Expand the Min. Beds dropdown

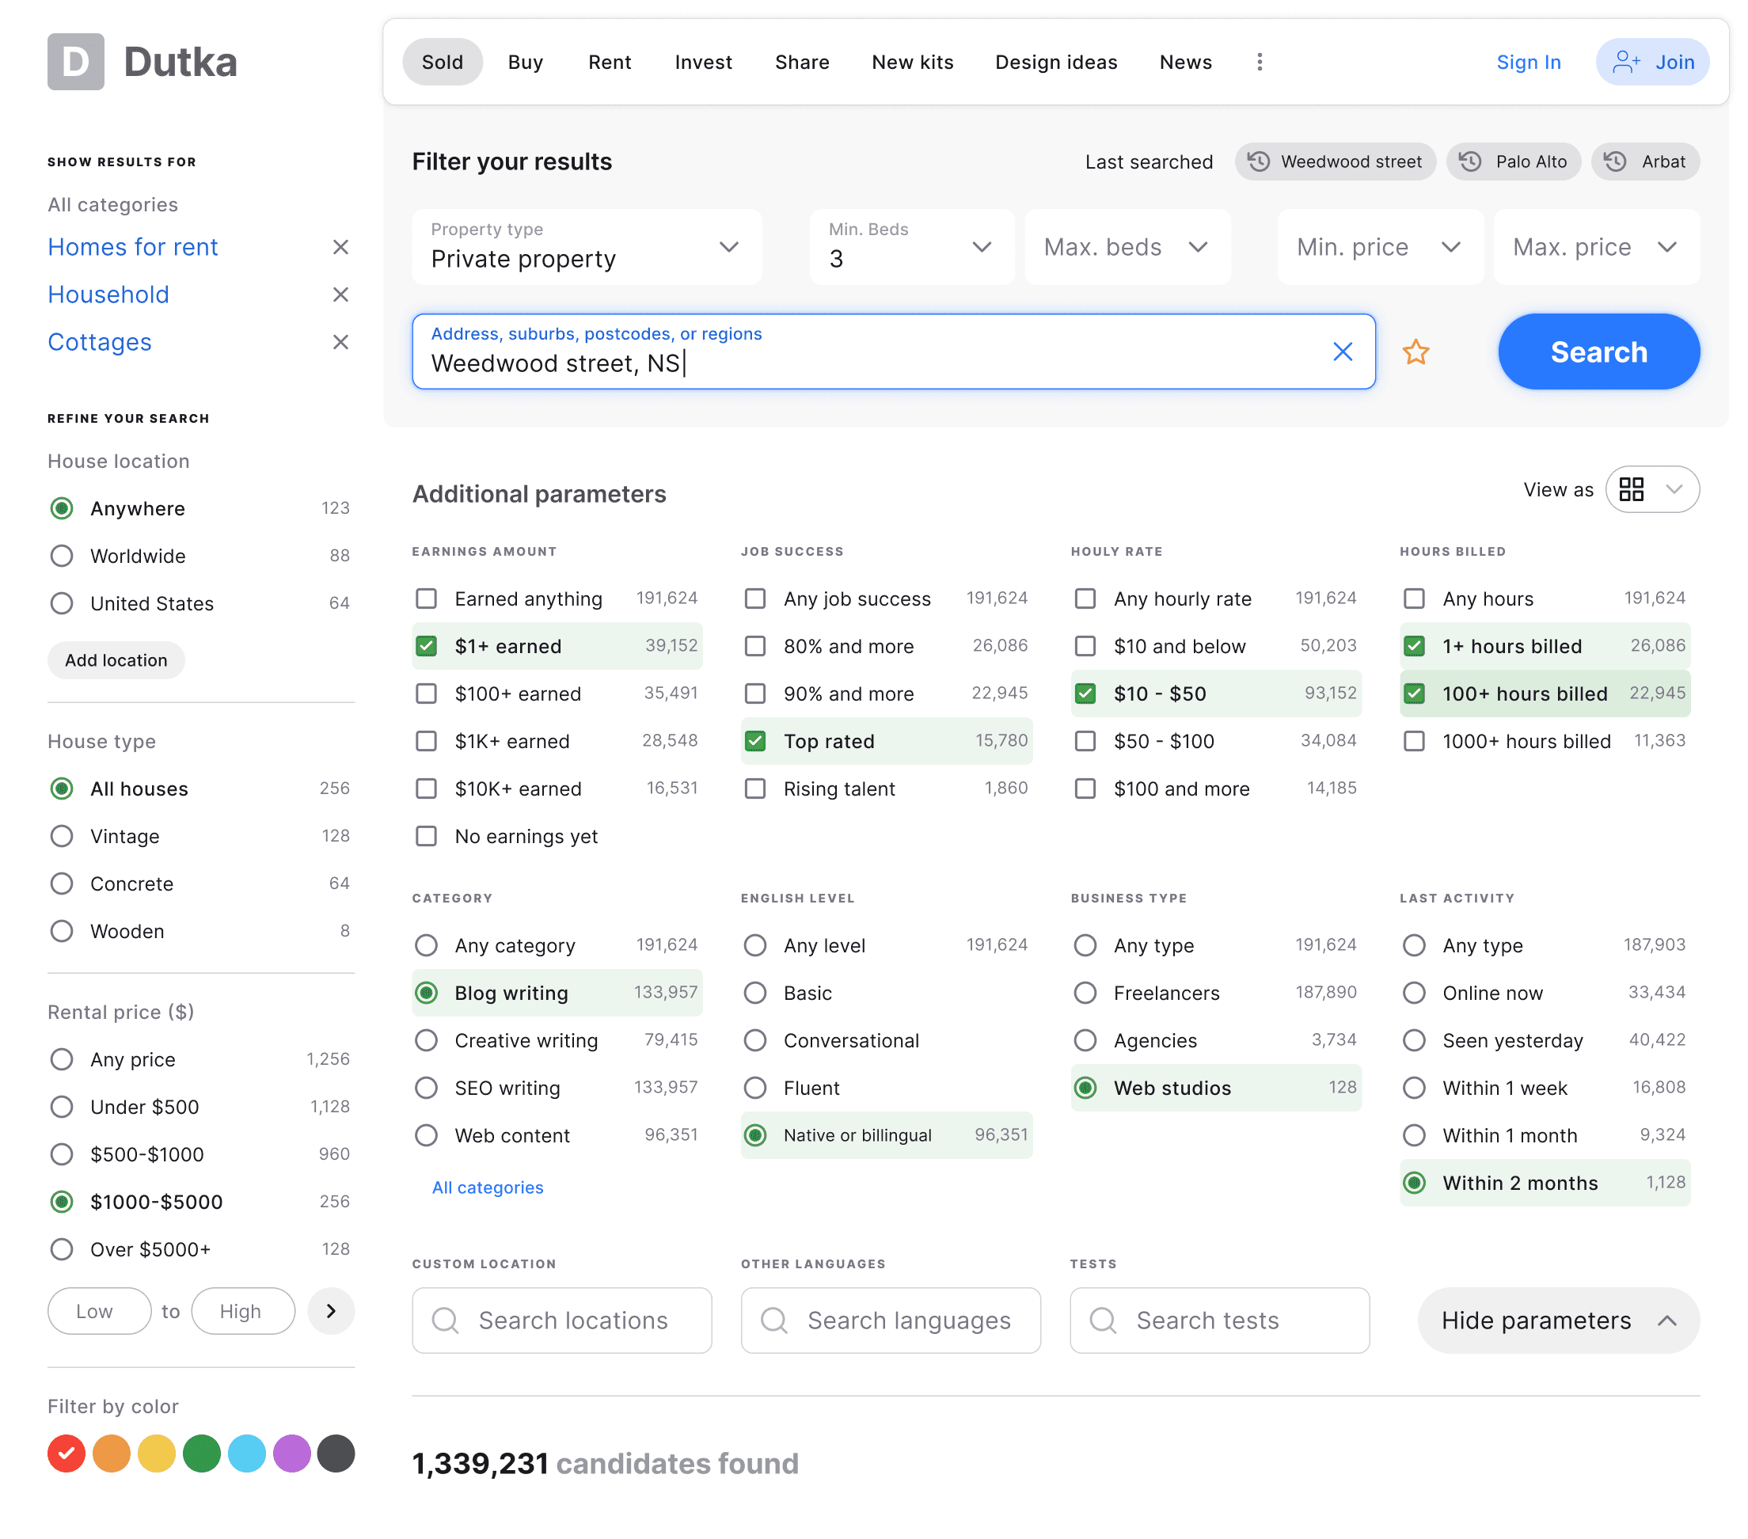click(982, 247)
